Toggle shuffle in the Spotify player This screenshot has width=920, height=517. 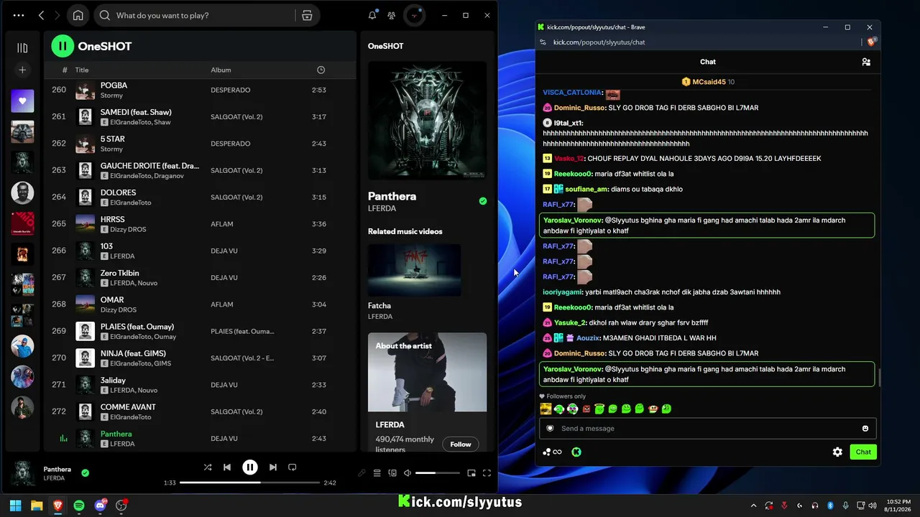pos(208,467)
